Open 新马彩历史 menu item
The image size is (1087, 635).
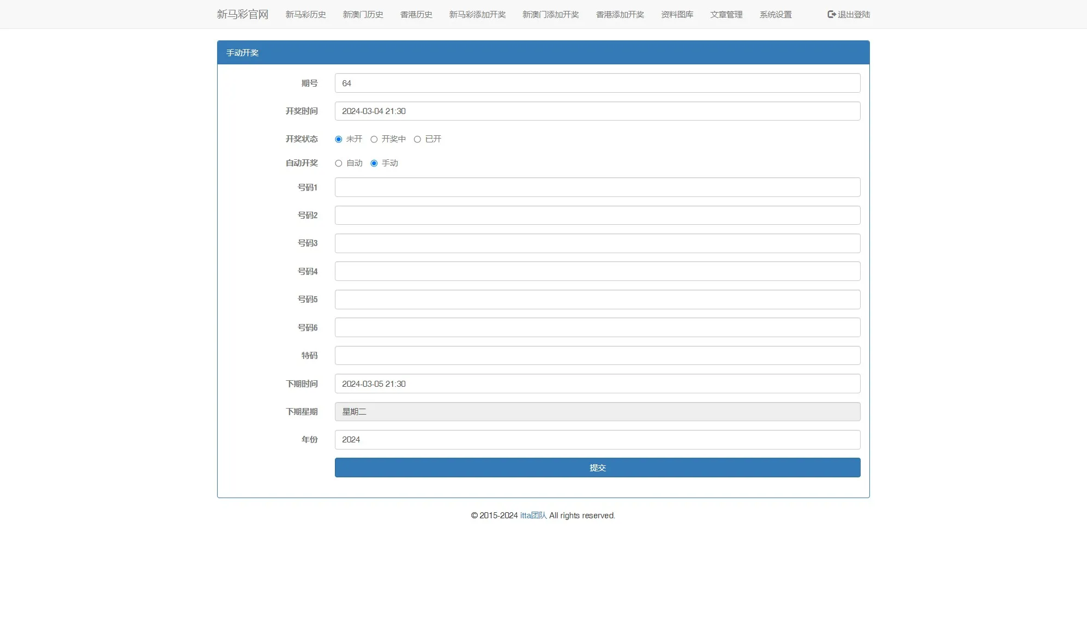[305, 15]
